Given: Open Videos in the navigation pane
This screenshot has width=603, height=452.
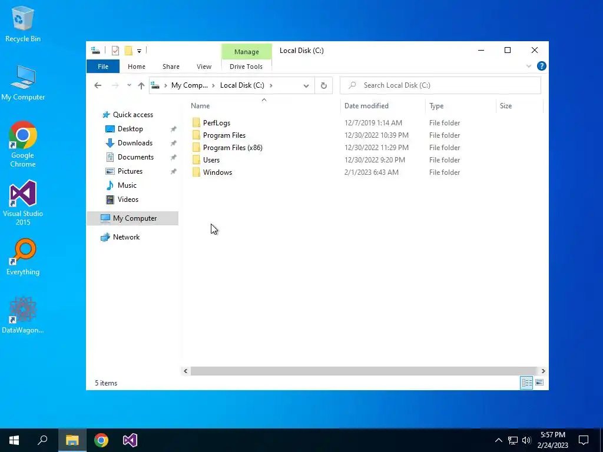Looking at the screenshot, I should [128, 200].
